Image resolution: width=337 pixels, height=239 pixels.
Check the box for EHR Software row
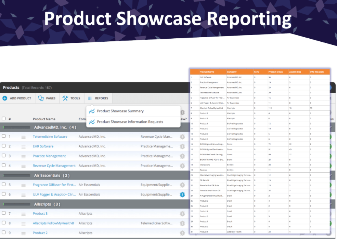pos(4,146)
